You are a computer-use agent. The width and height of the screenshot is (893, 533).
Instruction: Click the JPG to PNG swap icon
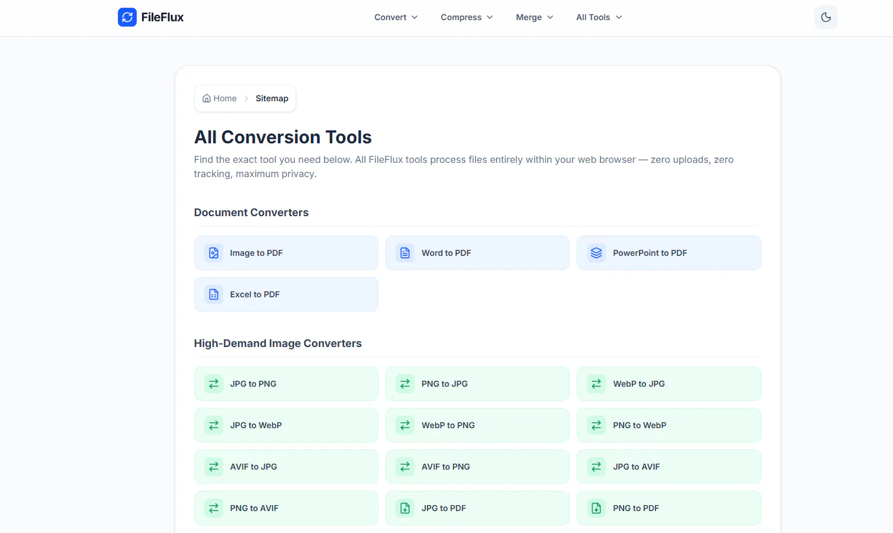(x=214, y=384)
